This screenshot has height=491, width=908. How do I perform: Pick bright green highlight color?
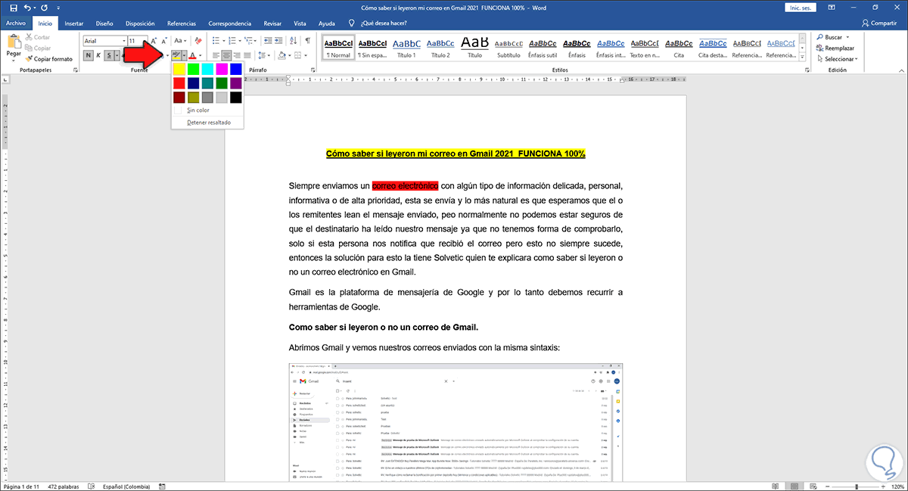193,69
